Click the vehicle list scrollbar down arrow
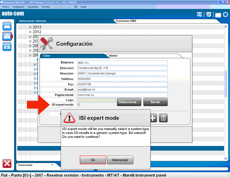230x178 pixels. pos(226,158)
